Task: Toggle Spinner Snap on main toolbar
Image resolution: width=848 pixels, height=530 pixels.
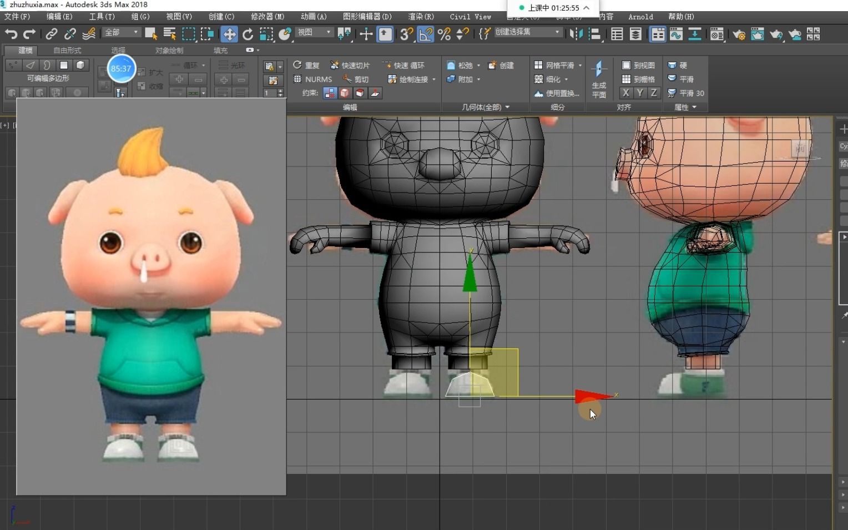Action: coord(462,34)
